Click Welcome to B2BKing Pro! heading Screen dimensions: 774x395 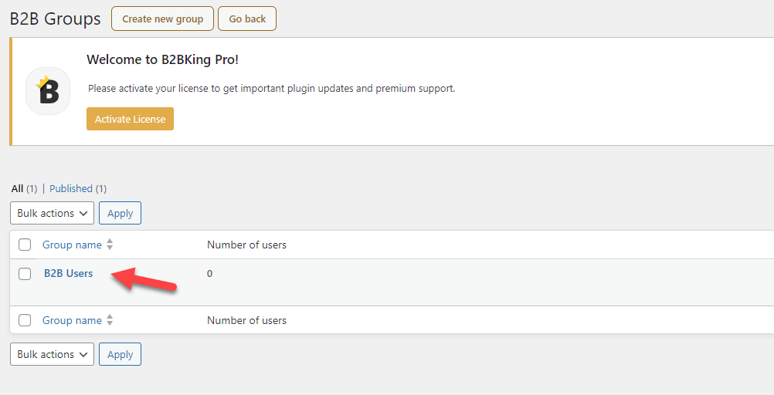click(162, 59)
